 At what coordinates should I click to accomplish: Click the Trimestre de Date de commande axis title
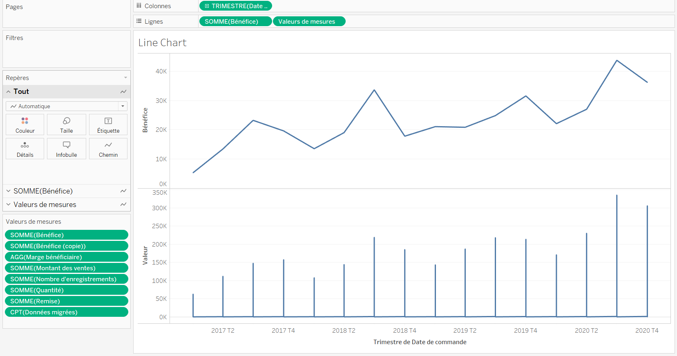(x=420, y=342)
